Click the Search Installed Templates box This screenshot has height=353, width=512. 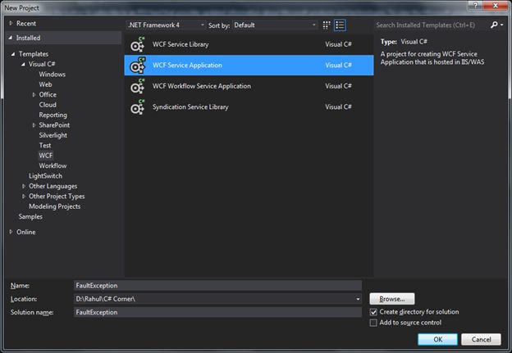(431, 25)
